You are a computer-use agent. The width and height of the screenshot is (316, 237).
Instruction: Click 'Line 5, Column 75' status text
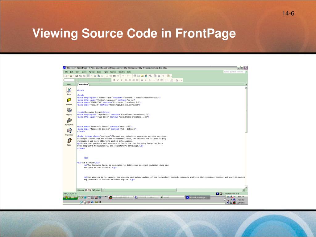(70, 194)
